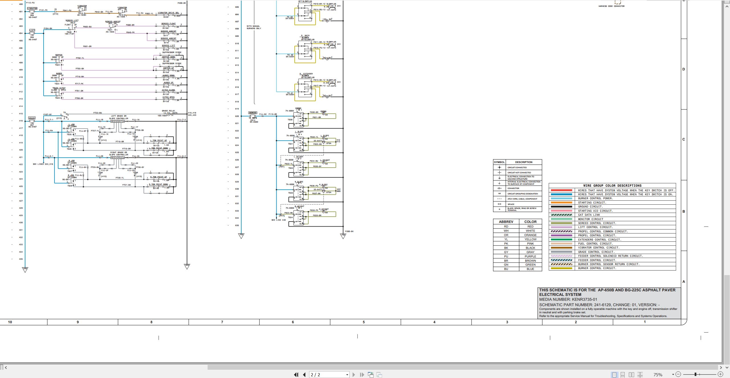Open the 75% zoom level dropdown
This screenshot has width=730, height=378.
[673, 375]
